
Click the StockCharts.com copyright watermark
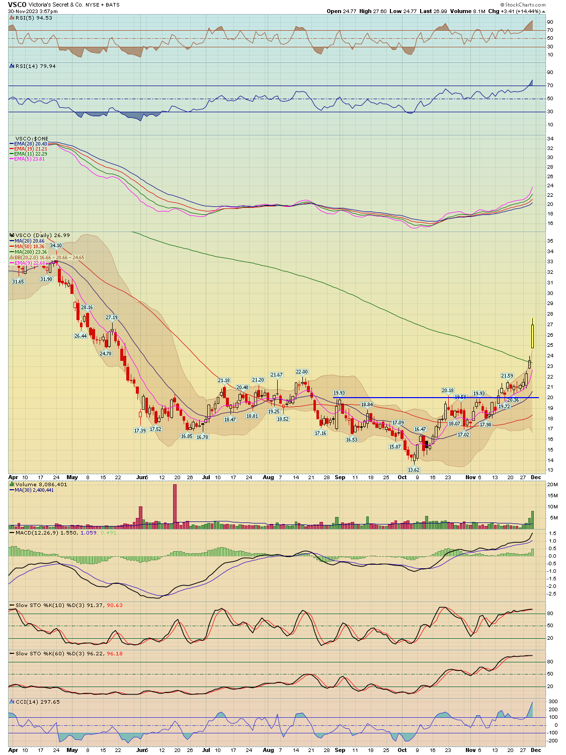tap(523, 5)
